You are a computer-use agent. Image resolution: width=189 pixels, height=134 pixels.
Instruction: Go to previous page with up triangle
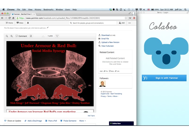click(x=43, y=36)
